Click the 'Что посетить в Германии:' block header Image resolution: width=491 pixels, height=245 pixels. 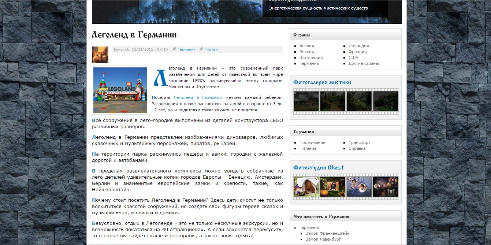point(346,217)
